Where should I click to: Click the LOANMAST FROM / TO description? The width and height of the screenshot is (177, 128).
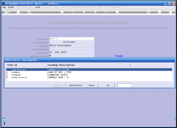pyautogui.click(x=58, y=77)
